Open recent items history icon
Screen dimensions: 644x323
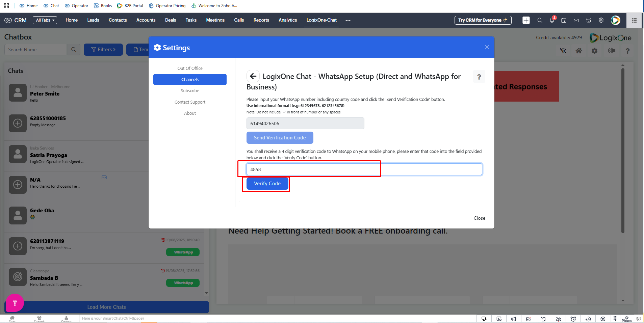(588, 319)
